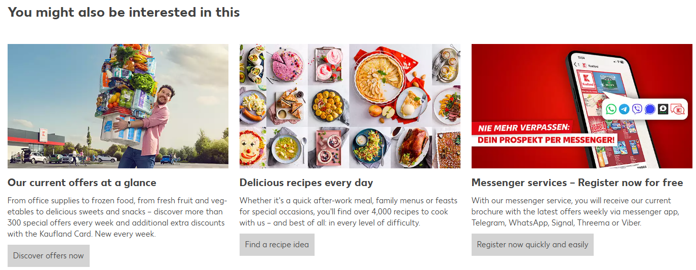Open the man carrying groceries image
Viewport: 696px width, 270px height.
coord(118,106)
